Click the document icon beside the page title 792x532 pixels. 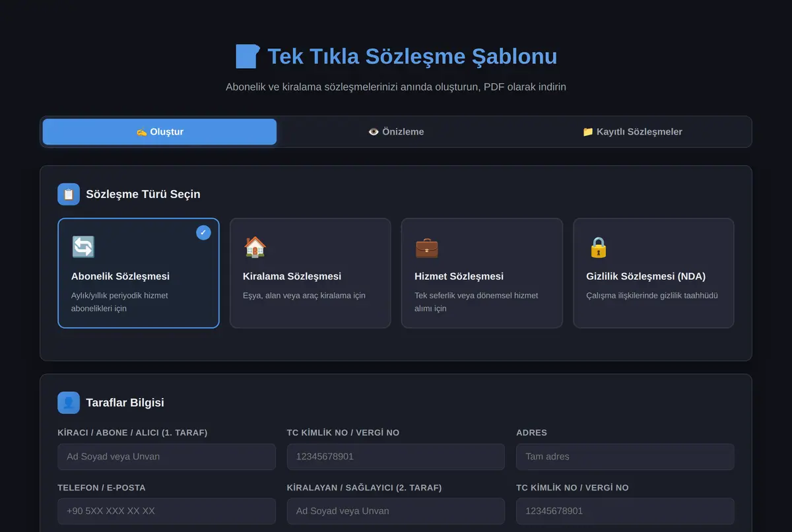(247, 56)
